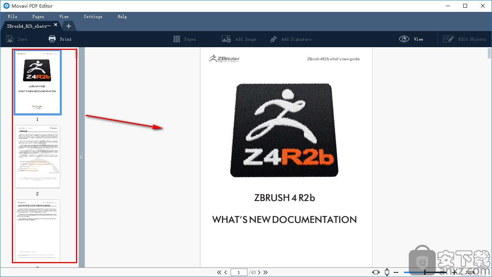Go to previous page arrow
The width and height of the screenshot is (492, 277).
(226, 272)
